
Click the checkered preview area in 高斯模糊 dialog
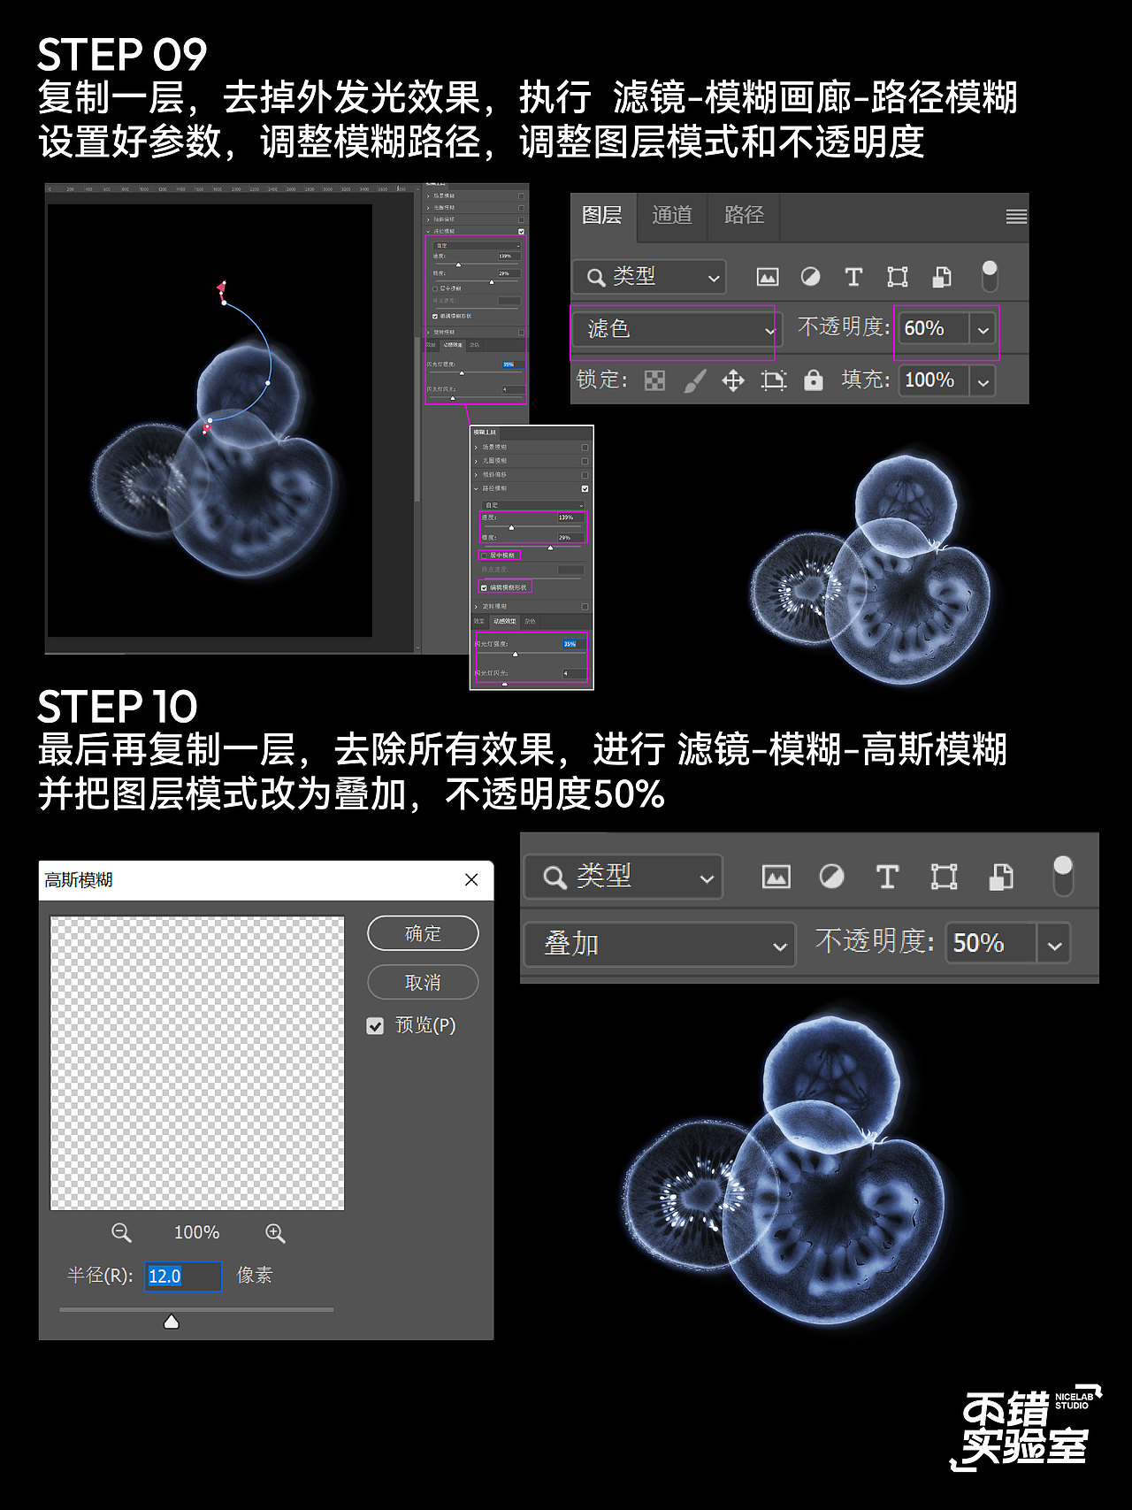tap(197, 1063)
